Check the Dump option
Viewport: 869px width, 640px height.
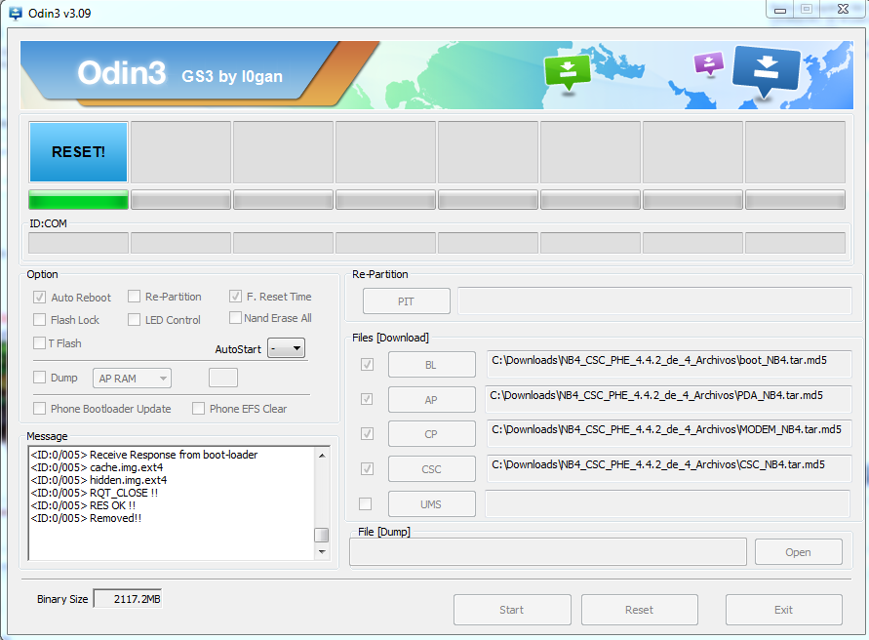[39, 378]
